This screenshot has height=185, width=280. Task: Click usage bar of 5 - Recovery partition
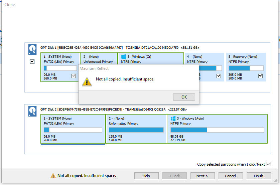pyautogui.click(x=246, y=68)
